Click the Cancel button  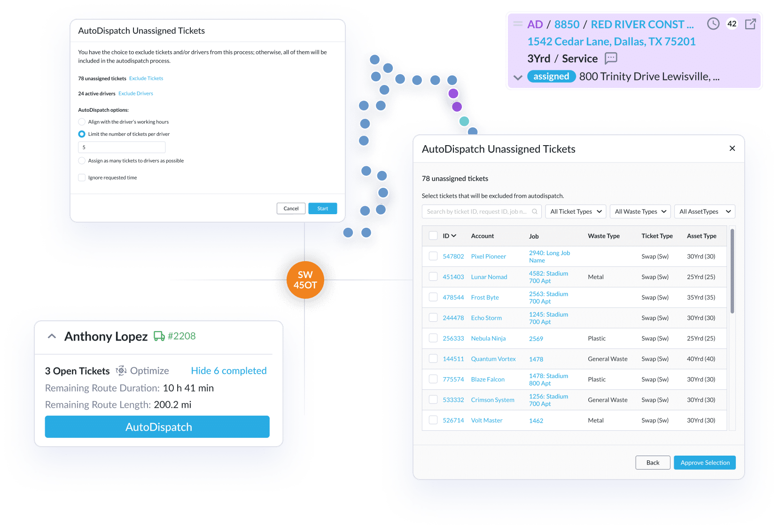pos(291,209)
